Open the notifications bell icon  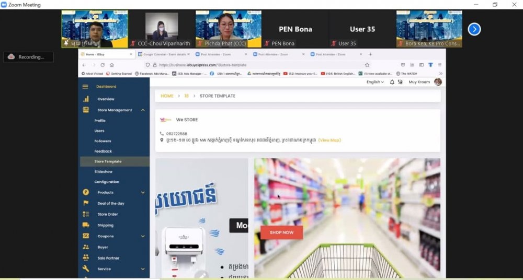392,82
